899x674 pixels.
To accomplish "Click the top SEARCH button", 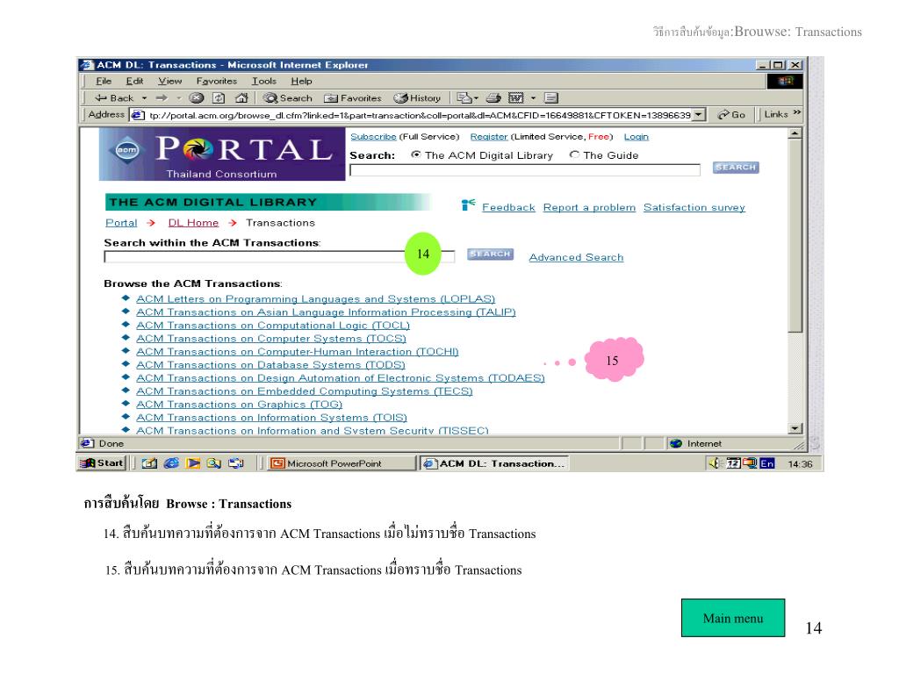I will point(736,168).
